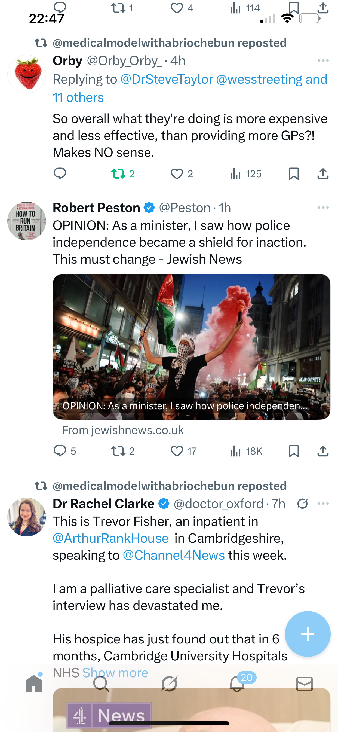
Task: Open the Messages envelope tab
Action: tap(304, 684)
